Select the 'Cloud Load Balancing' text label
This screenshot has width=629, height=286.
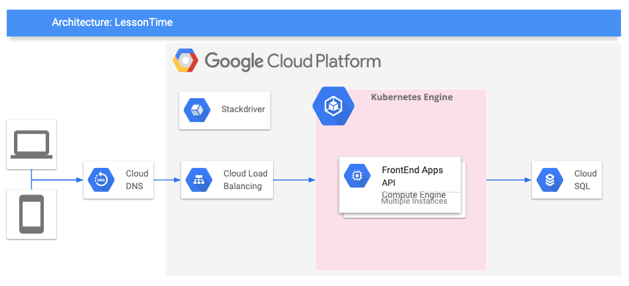click(245, 180)
